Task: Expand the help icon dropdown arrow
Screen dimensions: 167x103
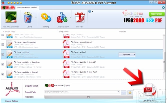Action: tap(92, 12)
